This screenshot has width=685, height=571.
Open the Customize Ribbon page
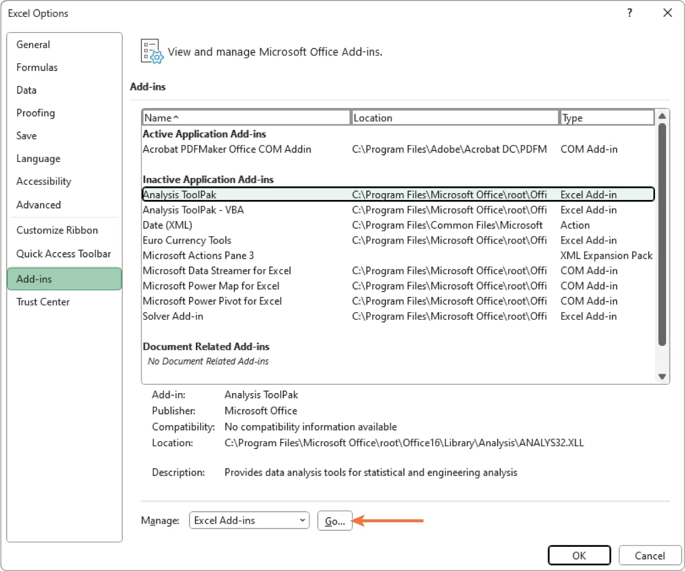pos(57,230)
